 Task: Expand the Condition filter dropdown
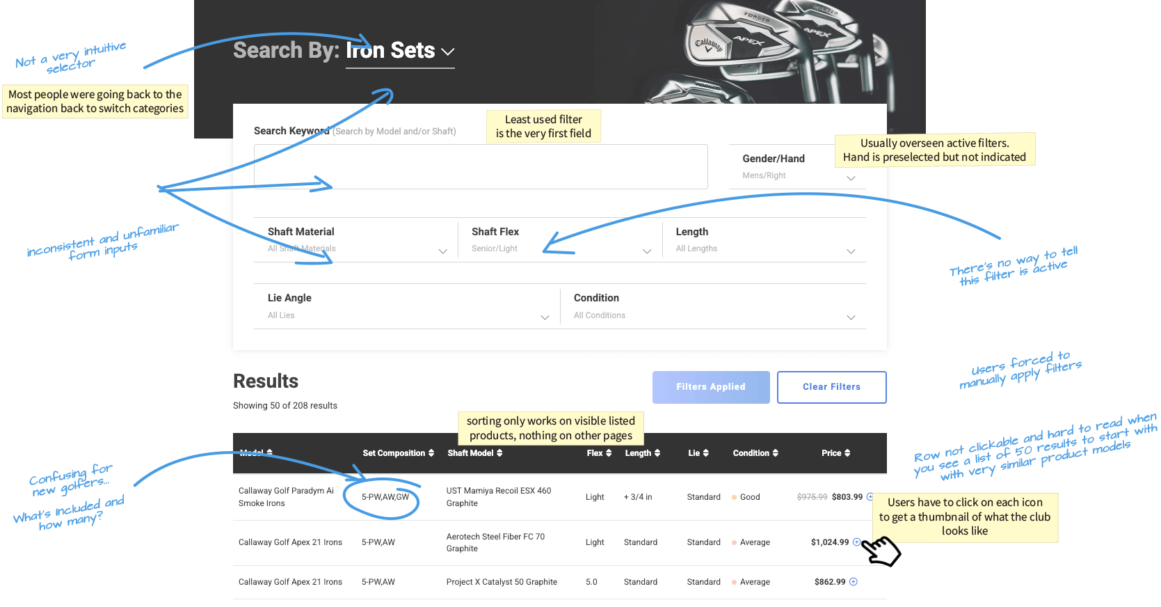[x=714, y=306]
